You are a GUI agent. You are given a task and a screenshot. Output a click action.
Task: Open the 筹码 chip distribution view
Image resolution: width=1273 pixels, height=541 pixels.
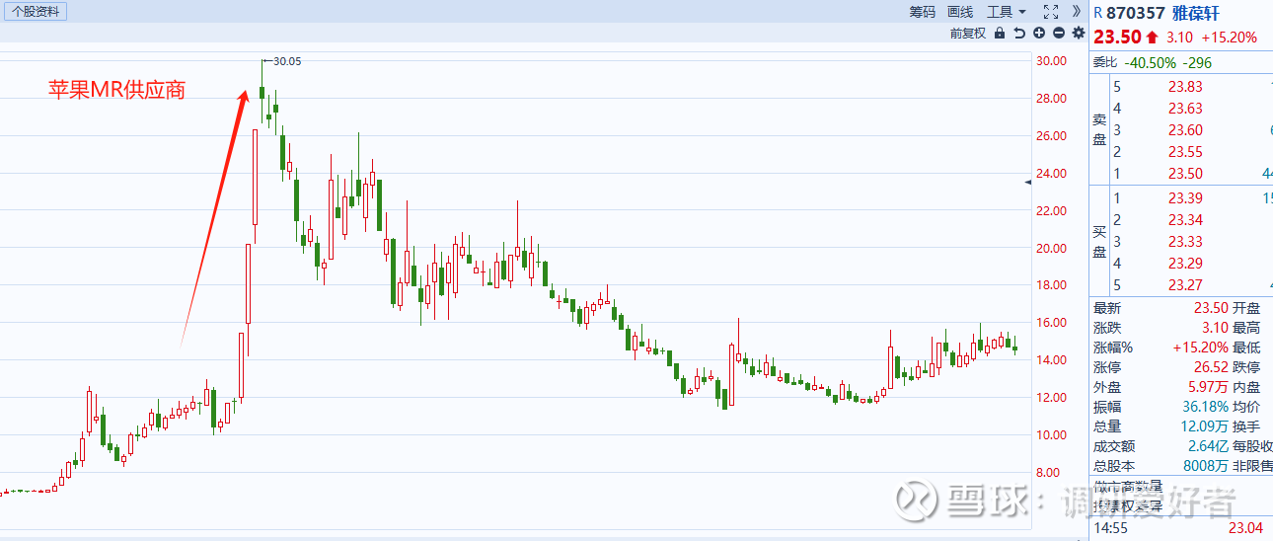922,12
